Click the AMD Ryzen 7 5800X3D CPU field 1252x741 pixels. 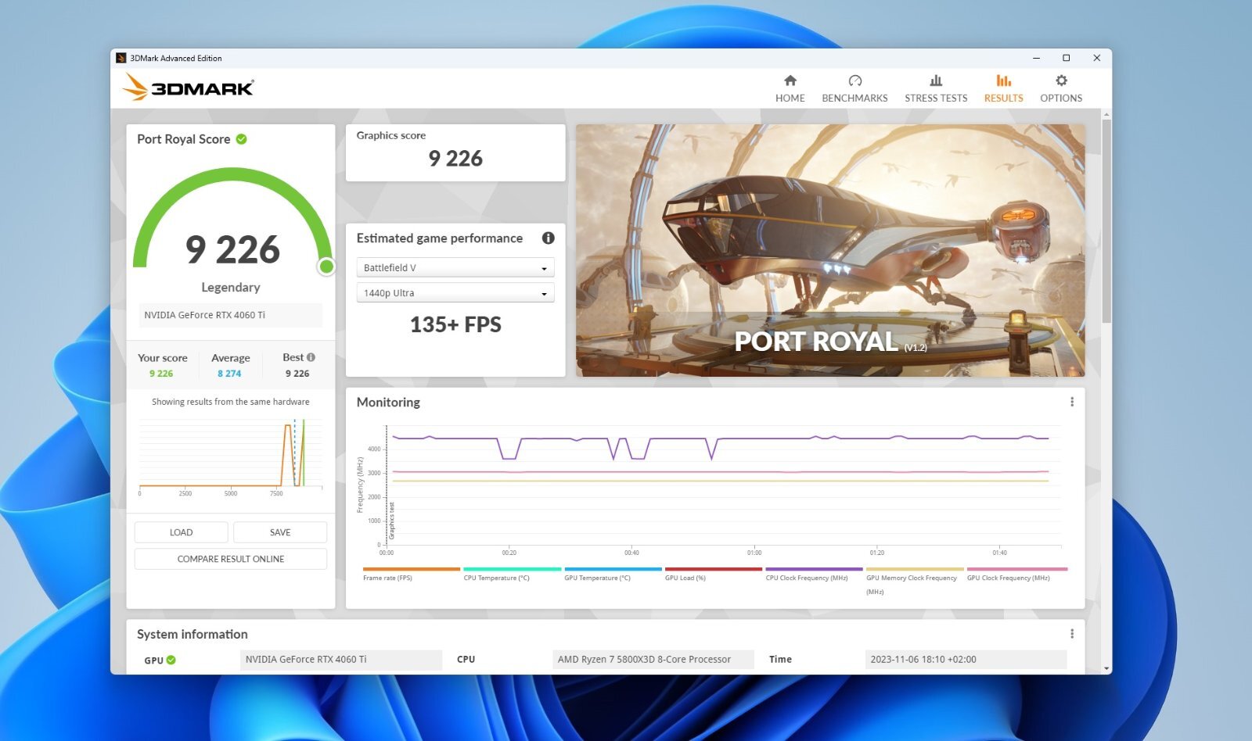click(653, 660)
